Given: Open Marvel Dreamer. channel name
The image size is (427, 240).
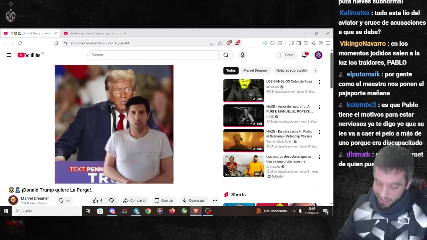Looking at the screenshot, I should [x=35, y=198].
